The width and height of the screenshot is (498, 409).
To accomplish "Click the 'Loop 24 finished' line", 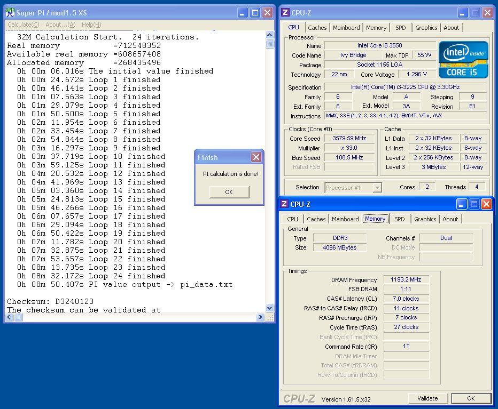I will (91, 276).
